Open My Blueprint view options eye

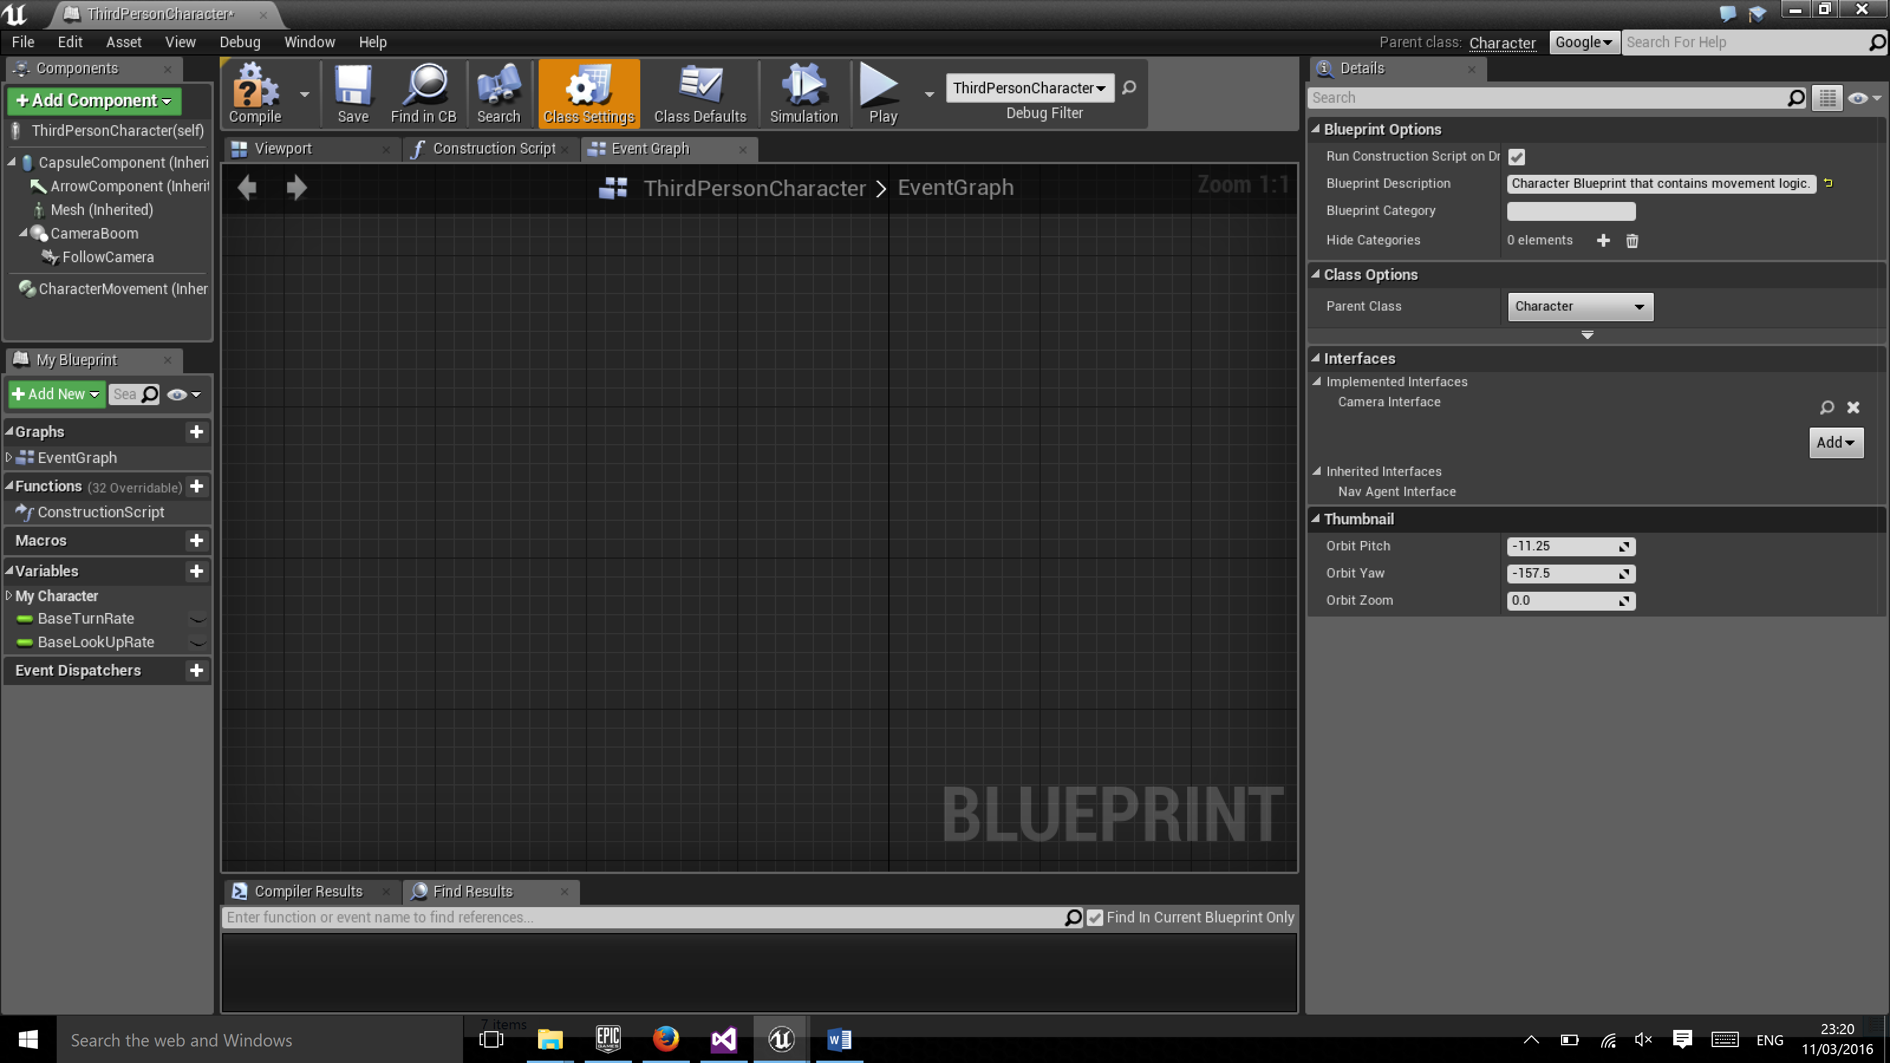point(184,394)
